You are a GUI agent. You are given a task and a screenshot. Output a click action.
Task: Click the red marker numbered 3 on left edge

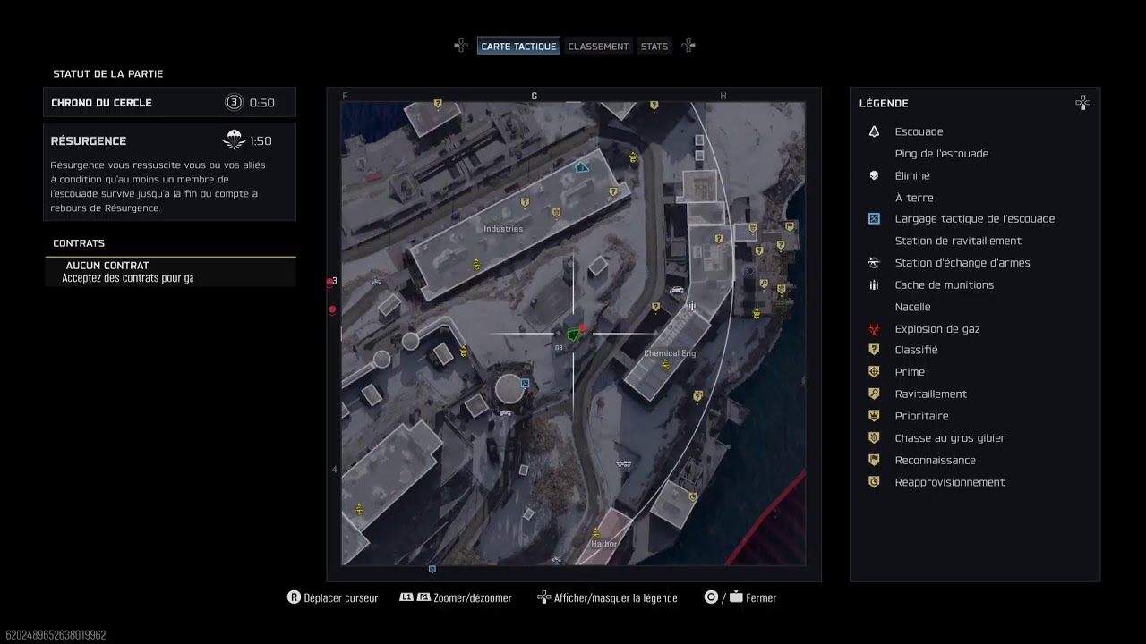[x=331, y=282]
